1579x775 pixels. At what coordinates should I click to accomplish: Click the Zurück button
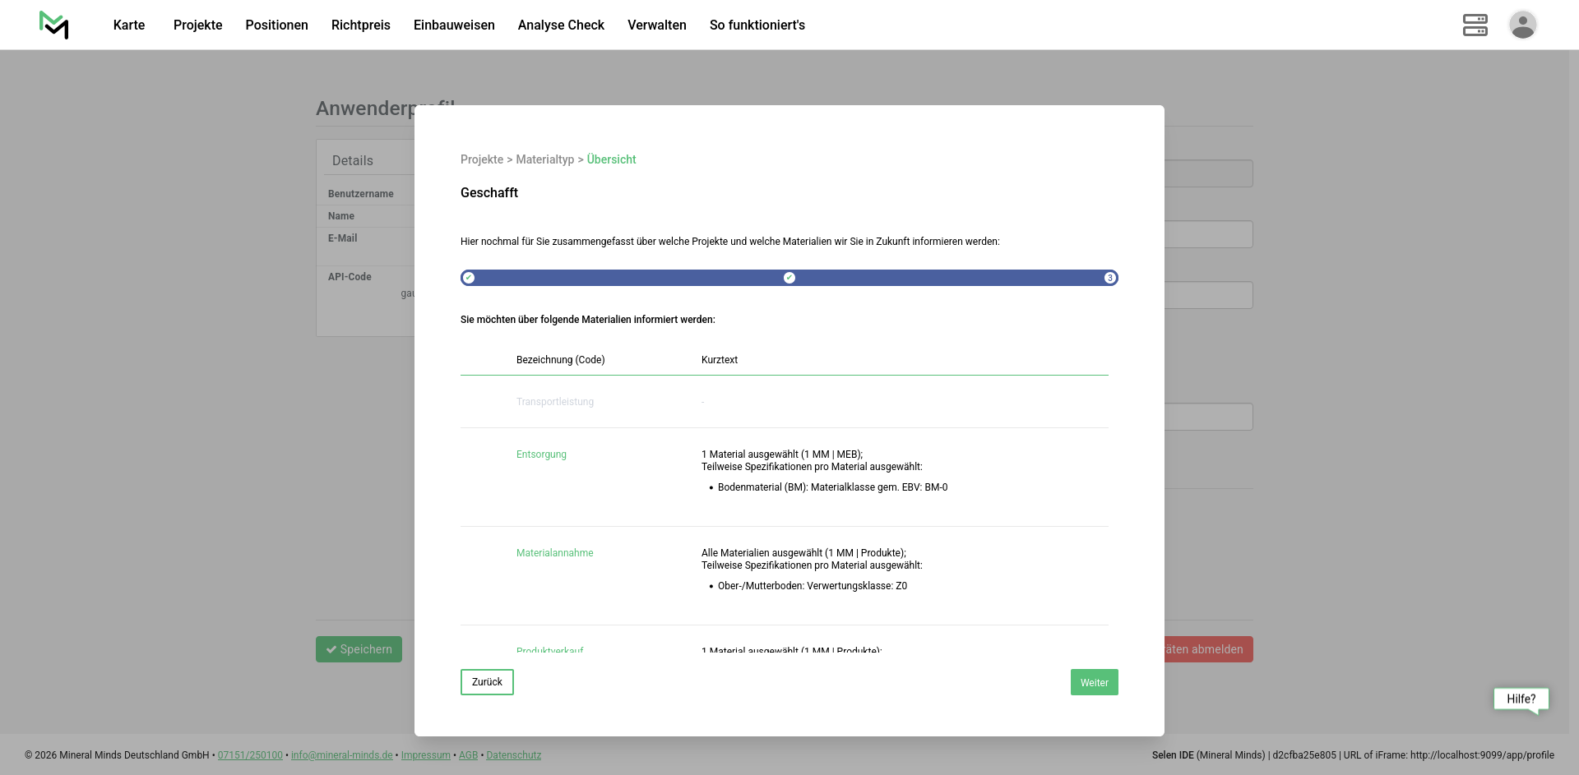(487, 682)
